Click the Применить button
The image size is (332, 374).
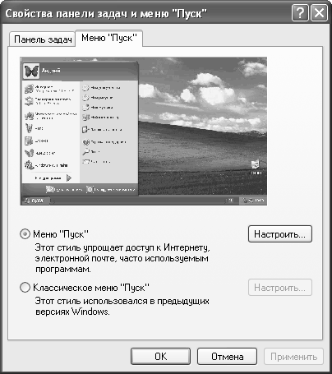coord(293,357)
